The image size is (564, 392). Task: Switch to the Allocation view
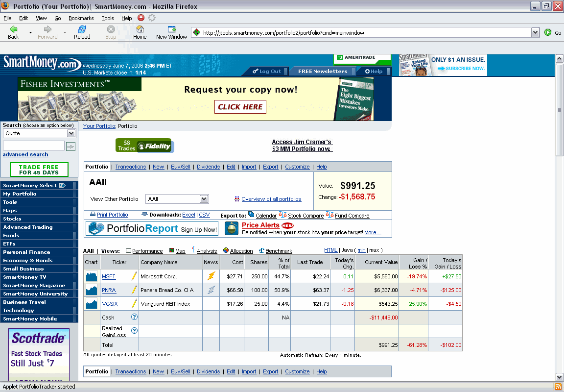[241, 251]
